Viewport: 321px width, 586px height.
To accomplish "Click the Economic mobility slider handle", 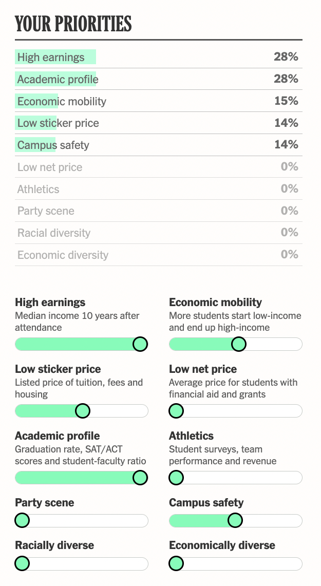I will coord(238,344).
